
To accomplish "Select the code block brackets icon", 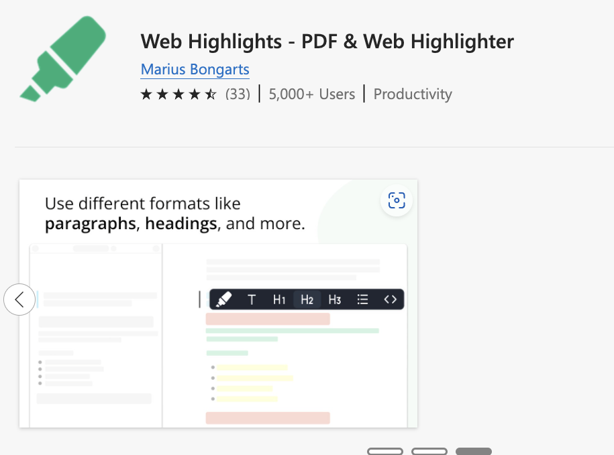I will [391, 300].
